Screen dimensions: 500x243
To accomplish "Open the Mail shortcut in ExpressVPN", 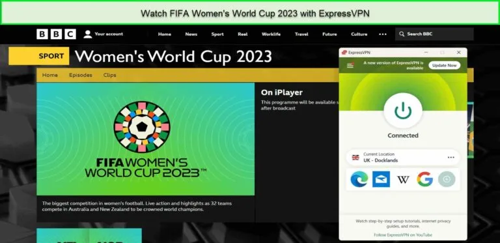I will tap(381, 179).
